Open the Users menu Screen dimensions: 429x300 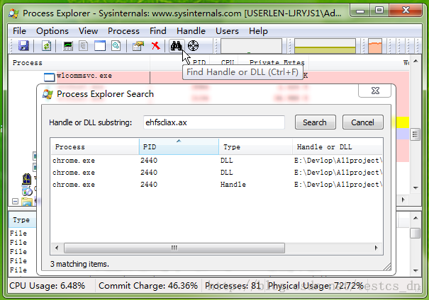(x=227, y=31)
